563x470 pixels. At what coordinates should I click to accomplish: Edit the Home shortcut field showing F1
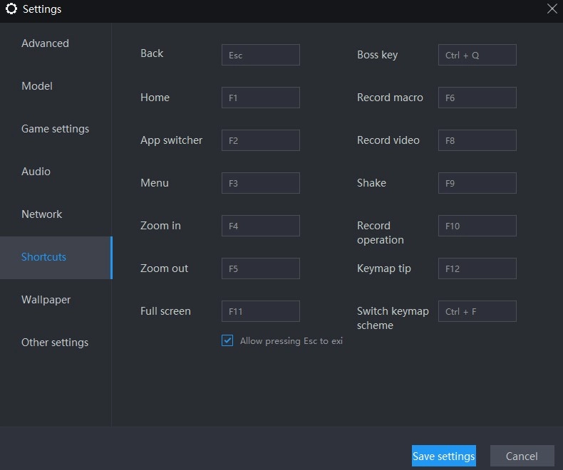pyautogui.click(x=261, y=98)
